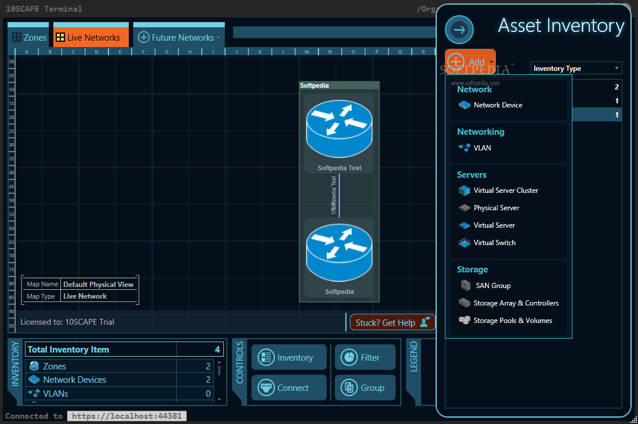
Task: Select the lower Softpedia router on map
Action: [339, 258]
